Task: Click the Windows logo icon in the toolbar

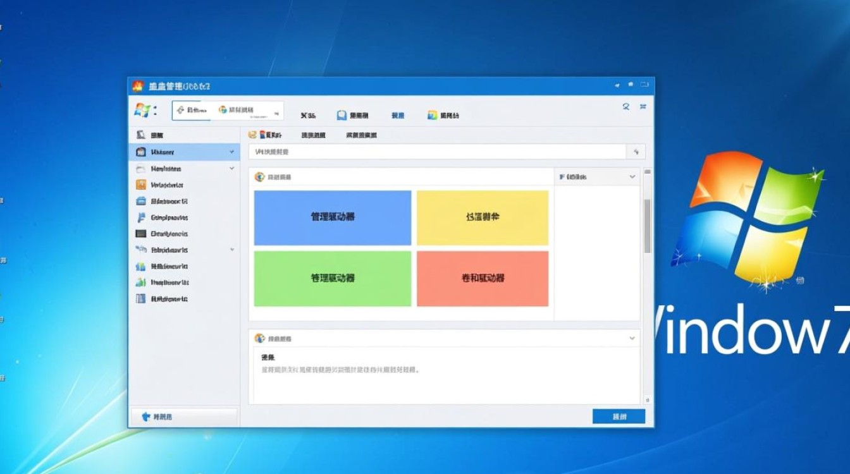Action: (142, 111)
